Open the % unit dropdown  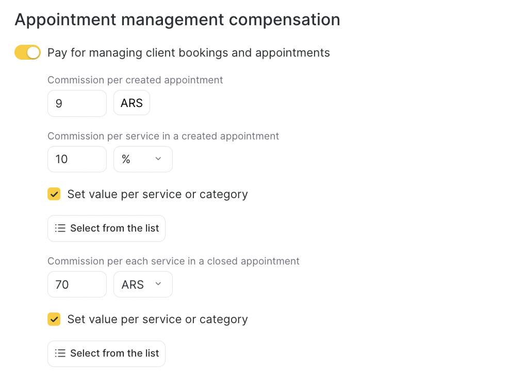[142, 160]
